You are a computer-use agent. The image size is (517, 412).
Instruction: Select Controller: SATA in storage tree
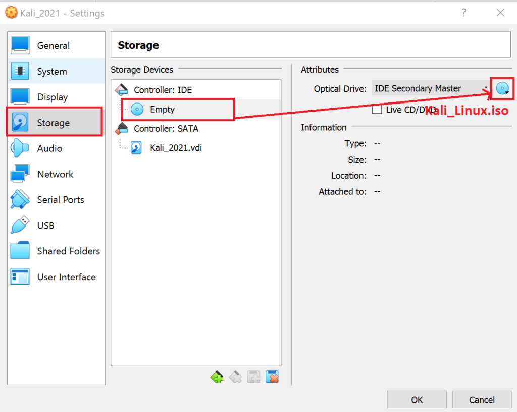click(x=196, y=129)
